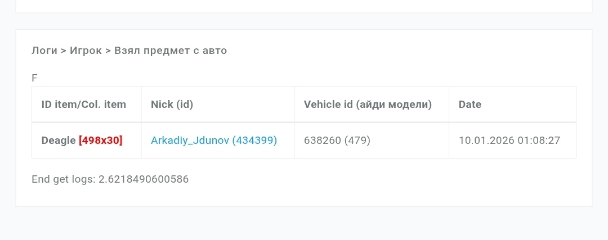This screenshot has width=608, height=240.
Task: Click the second '>' breadcrumb separator
Action: pyautogui.click(x=108, y=51)
